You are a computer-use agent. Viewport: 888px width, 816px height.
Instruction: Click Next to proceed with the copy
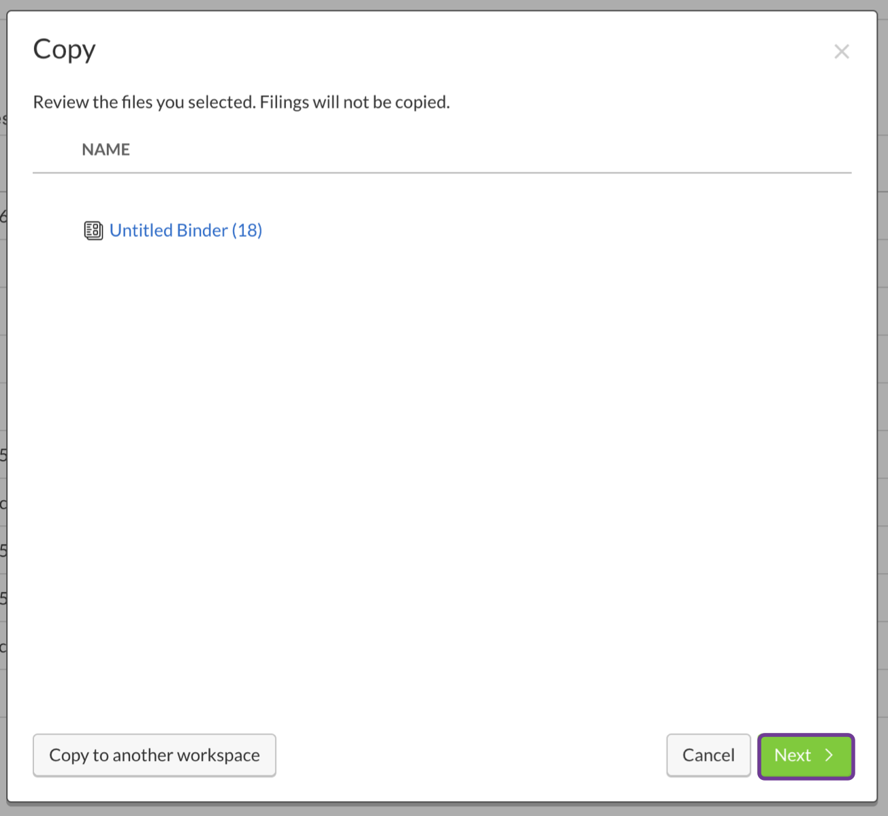point(806,755)
